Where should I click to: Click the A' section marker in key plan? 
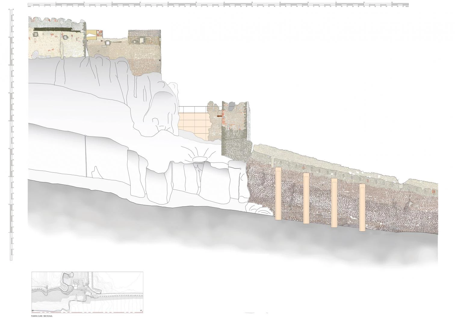click(x=141, y=310)
